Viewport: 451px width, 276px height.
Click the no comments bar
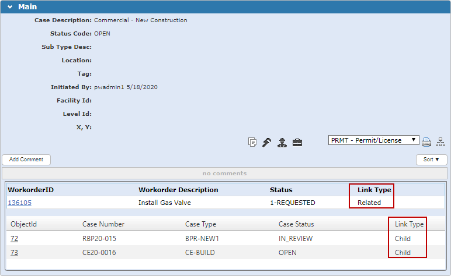coord(224,174)
